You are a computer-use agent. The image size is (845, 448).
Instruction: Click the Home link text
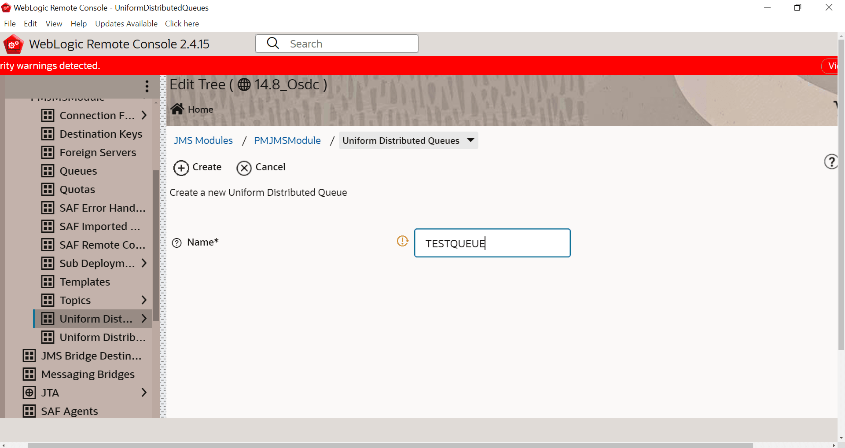[x=200, y=109]
